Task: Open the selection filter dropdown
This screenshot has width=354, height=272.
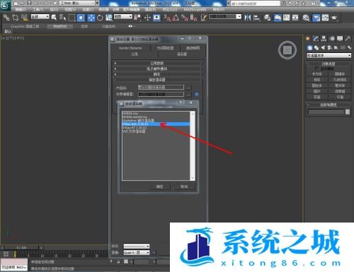Action: (40, 17)
